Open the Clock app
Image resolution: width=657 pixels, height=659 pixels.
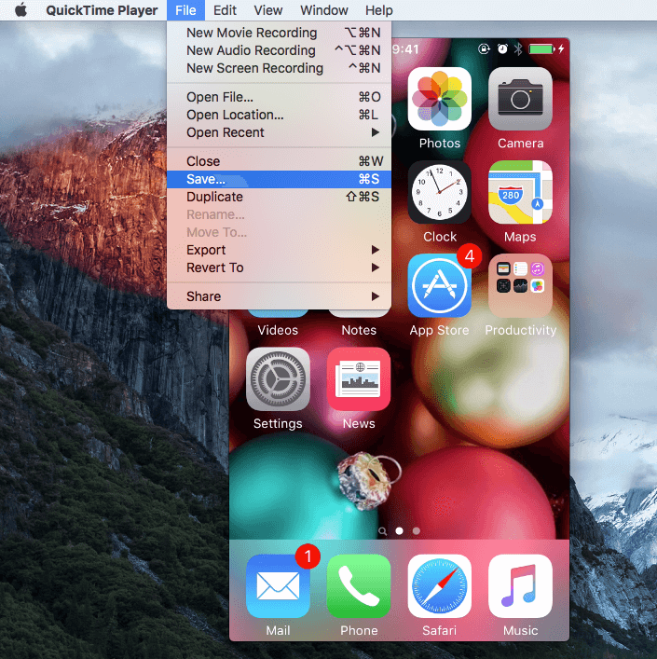(x=439, y=192)
